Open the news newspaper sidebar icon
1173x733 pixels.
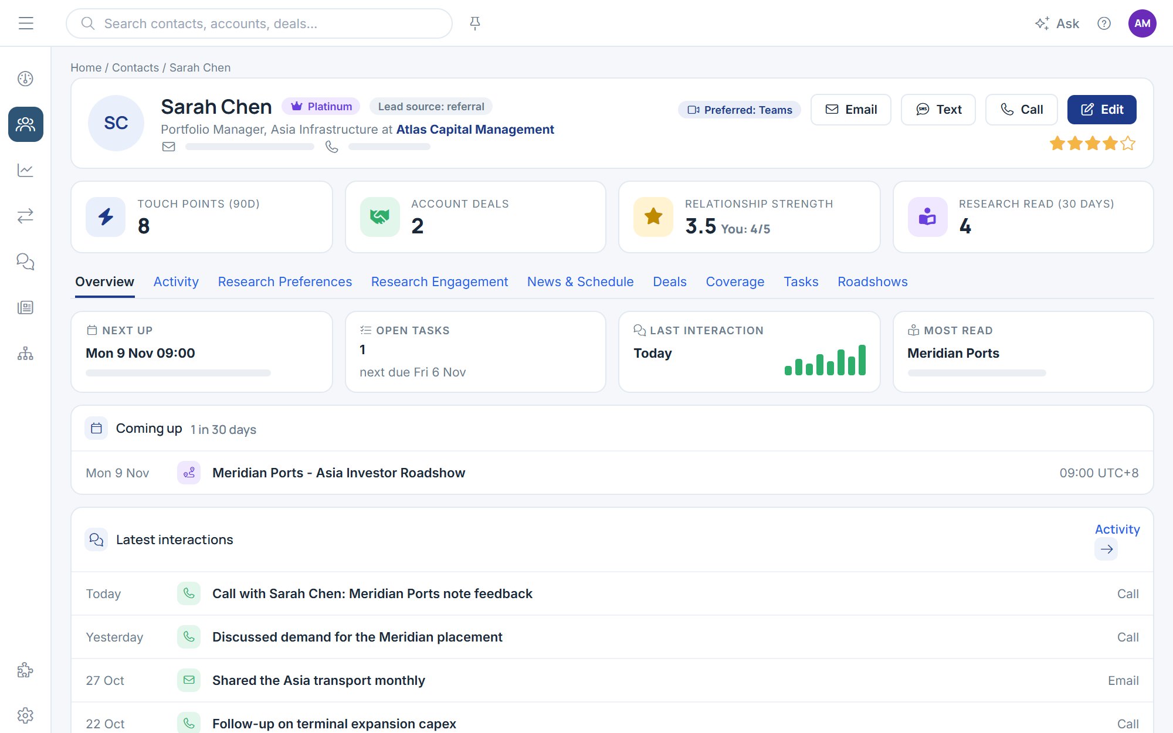pos(25,307)
